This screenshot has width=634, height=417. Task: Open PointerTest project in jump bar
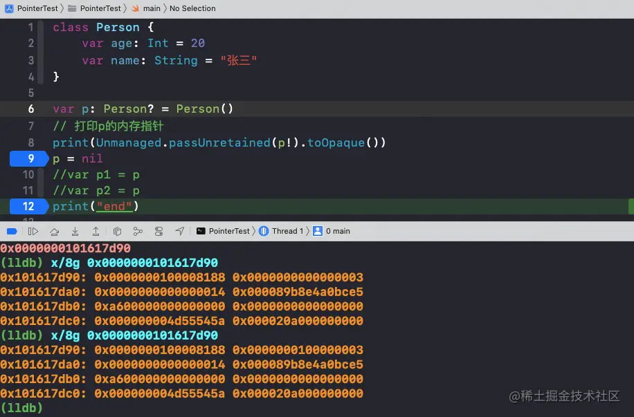[31, 8]
